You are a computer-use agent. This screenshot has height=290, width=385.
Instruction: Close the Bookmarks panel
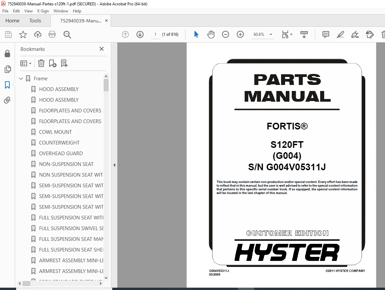pos(101,49)
